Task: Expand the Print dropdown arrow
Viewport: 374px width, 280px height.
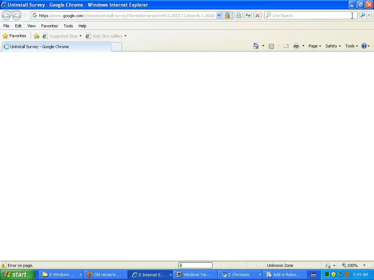Action: click(x=304, y=46)
